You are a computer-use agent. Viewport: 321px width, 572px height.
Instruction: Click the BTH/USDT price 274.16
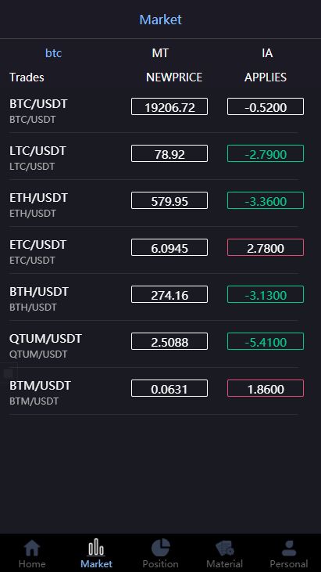[169, 294]
